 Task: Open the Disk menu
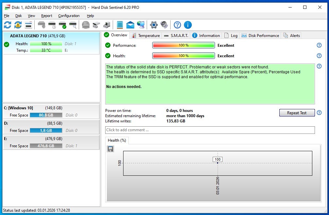tap(19, 16)
